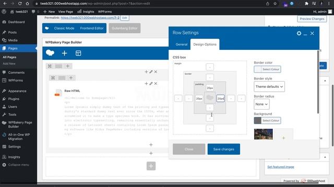The image size is (334, 187).
Task: Open Dashboard in WordPress sidebar
Action: (x=16, y=22)
